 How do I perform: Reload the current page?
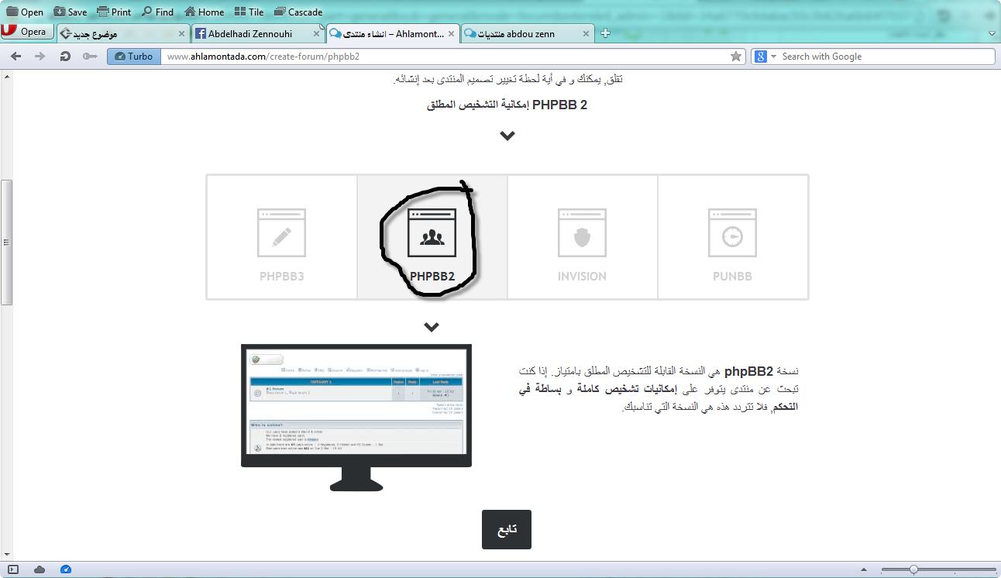click(x=65, y=56)
